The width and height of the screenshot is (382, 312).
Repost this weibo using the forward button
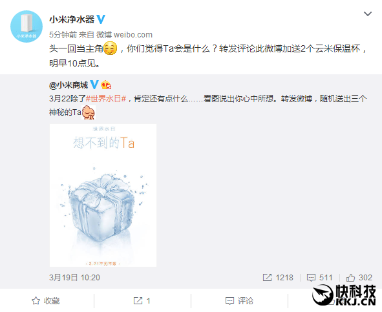[x=142, y=301]
